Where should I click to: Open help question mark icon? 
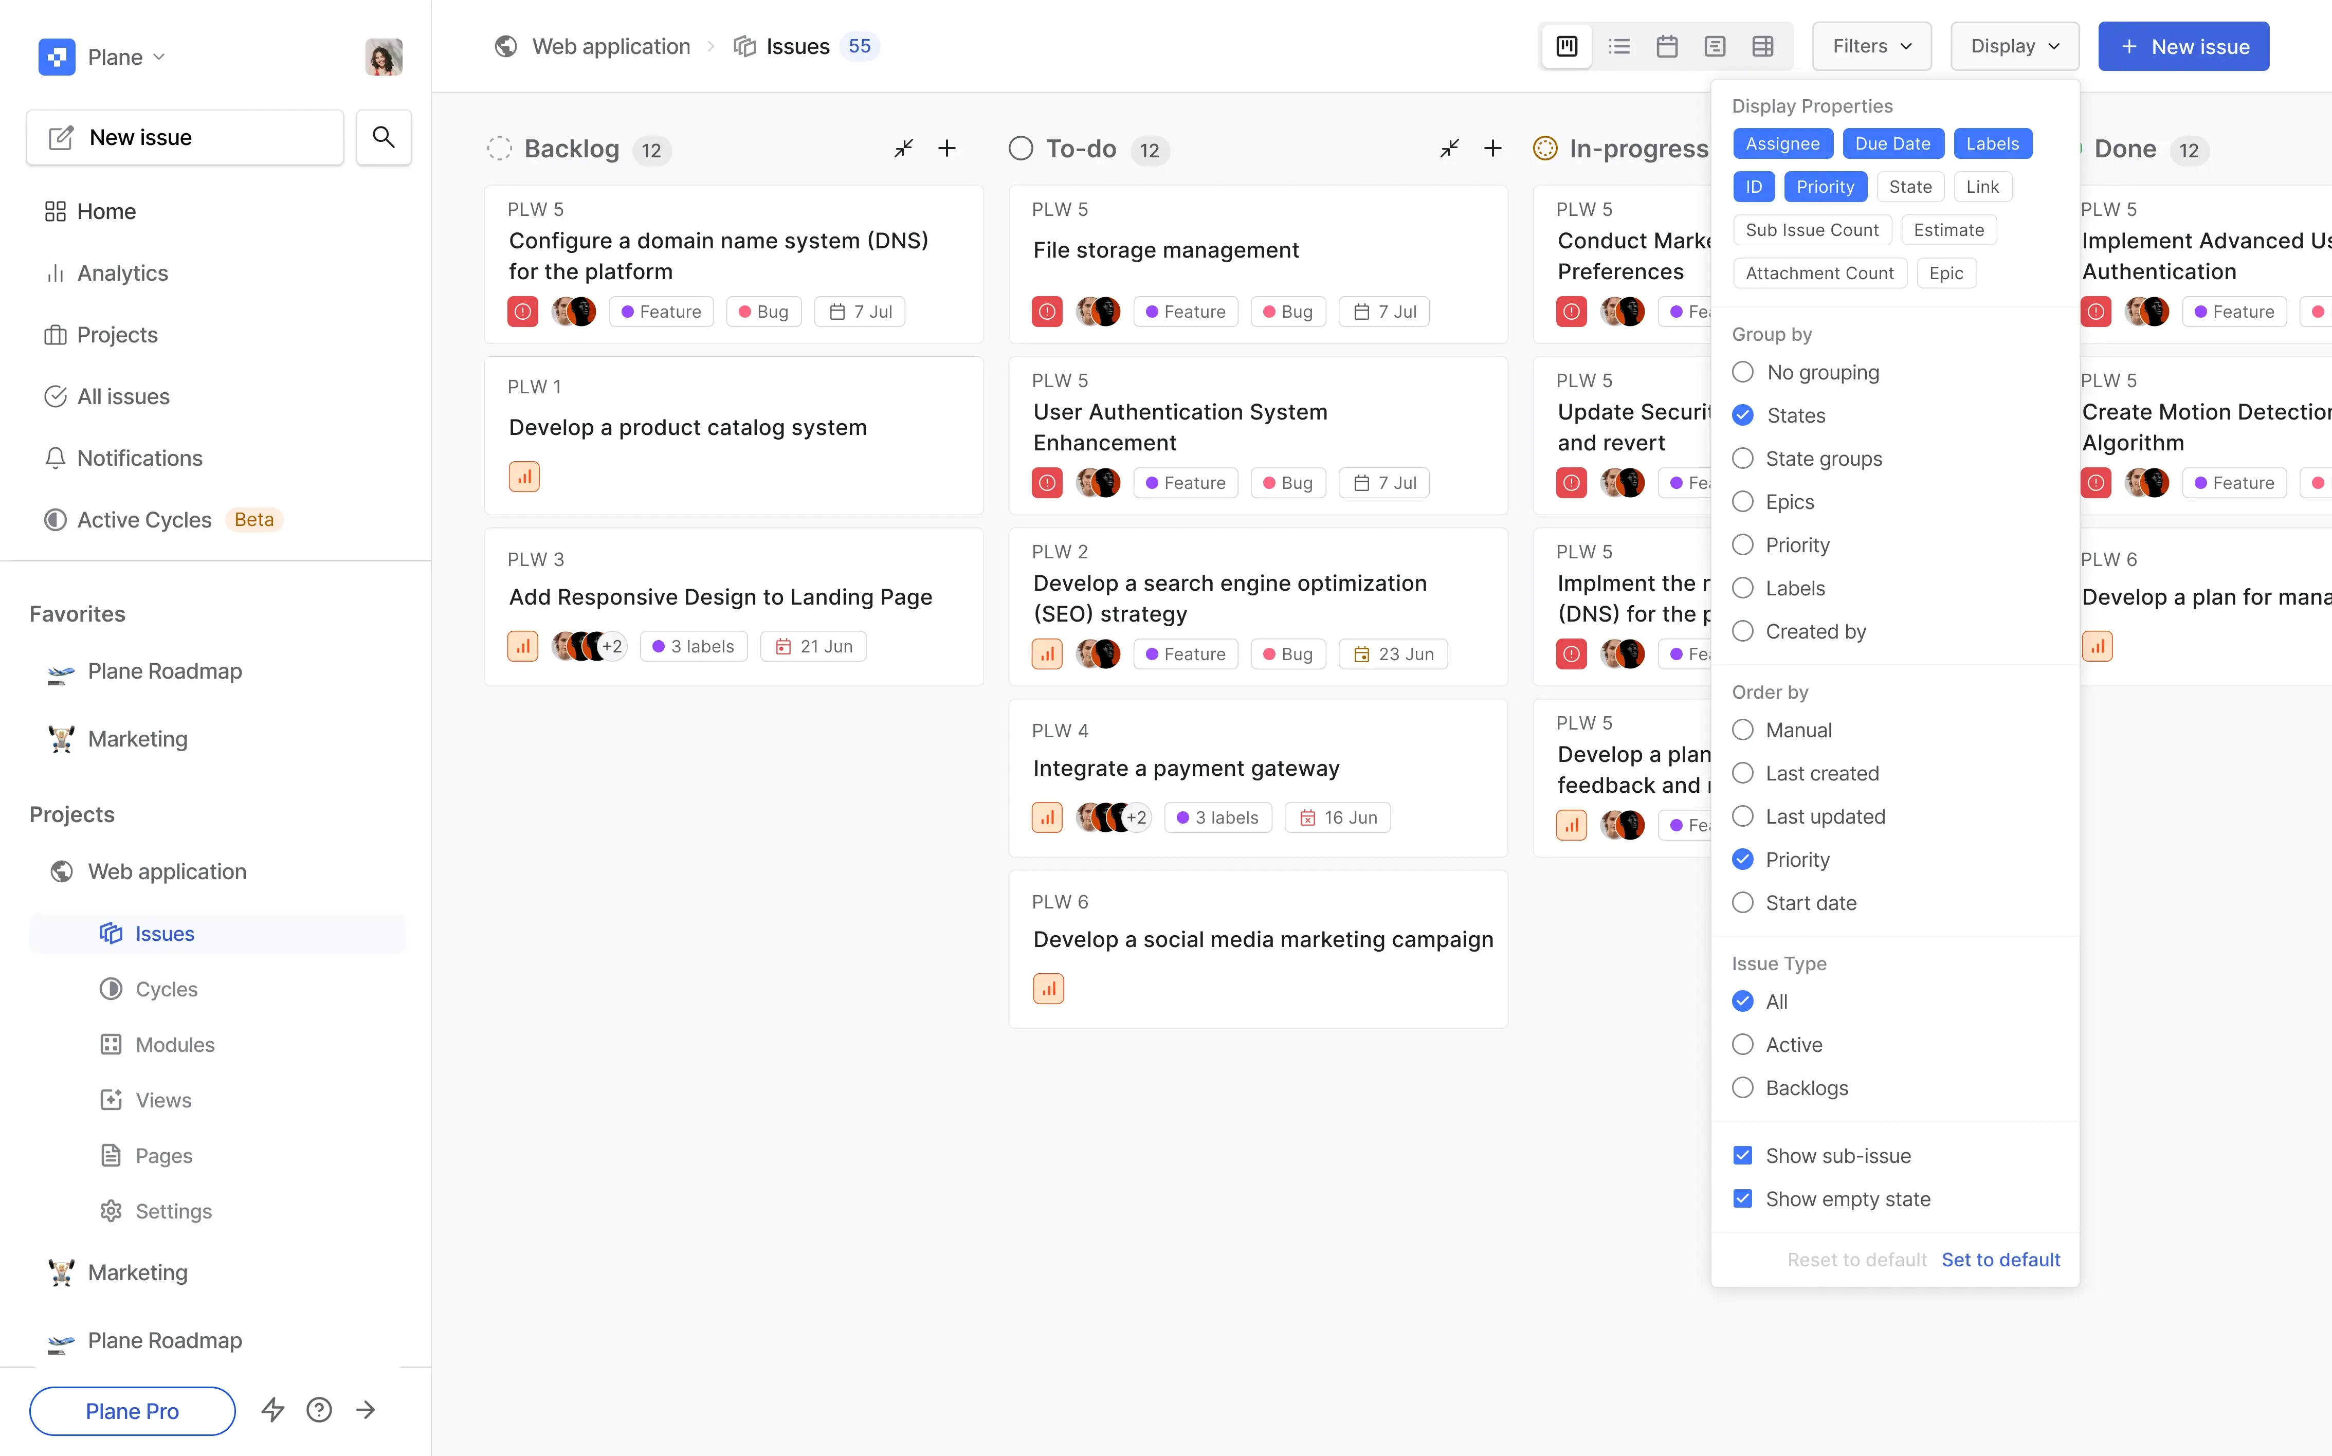(x=319, y=1410)
